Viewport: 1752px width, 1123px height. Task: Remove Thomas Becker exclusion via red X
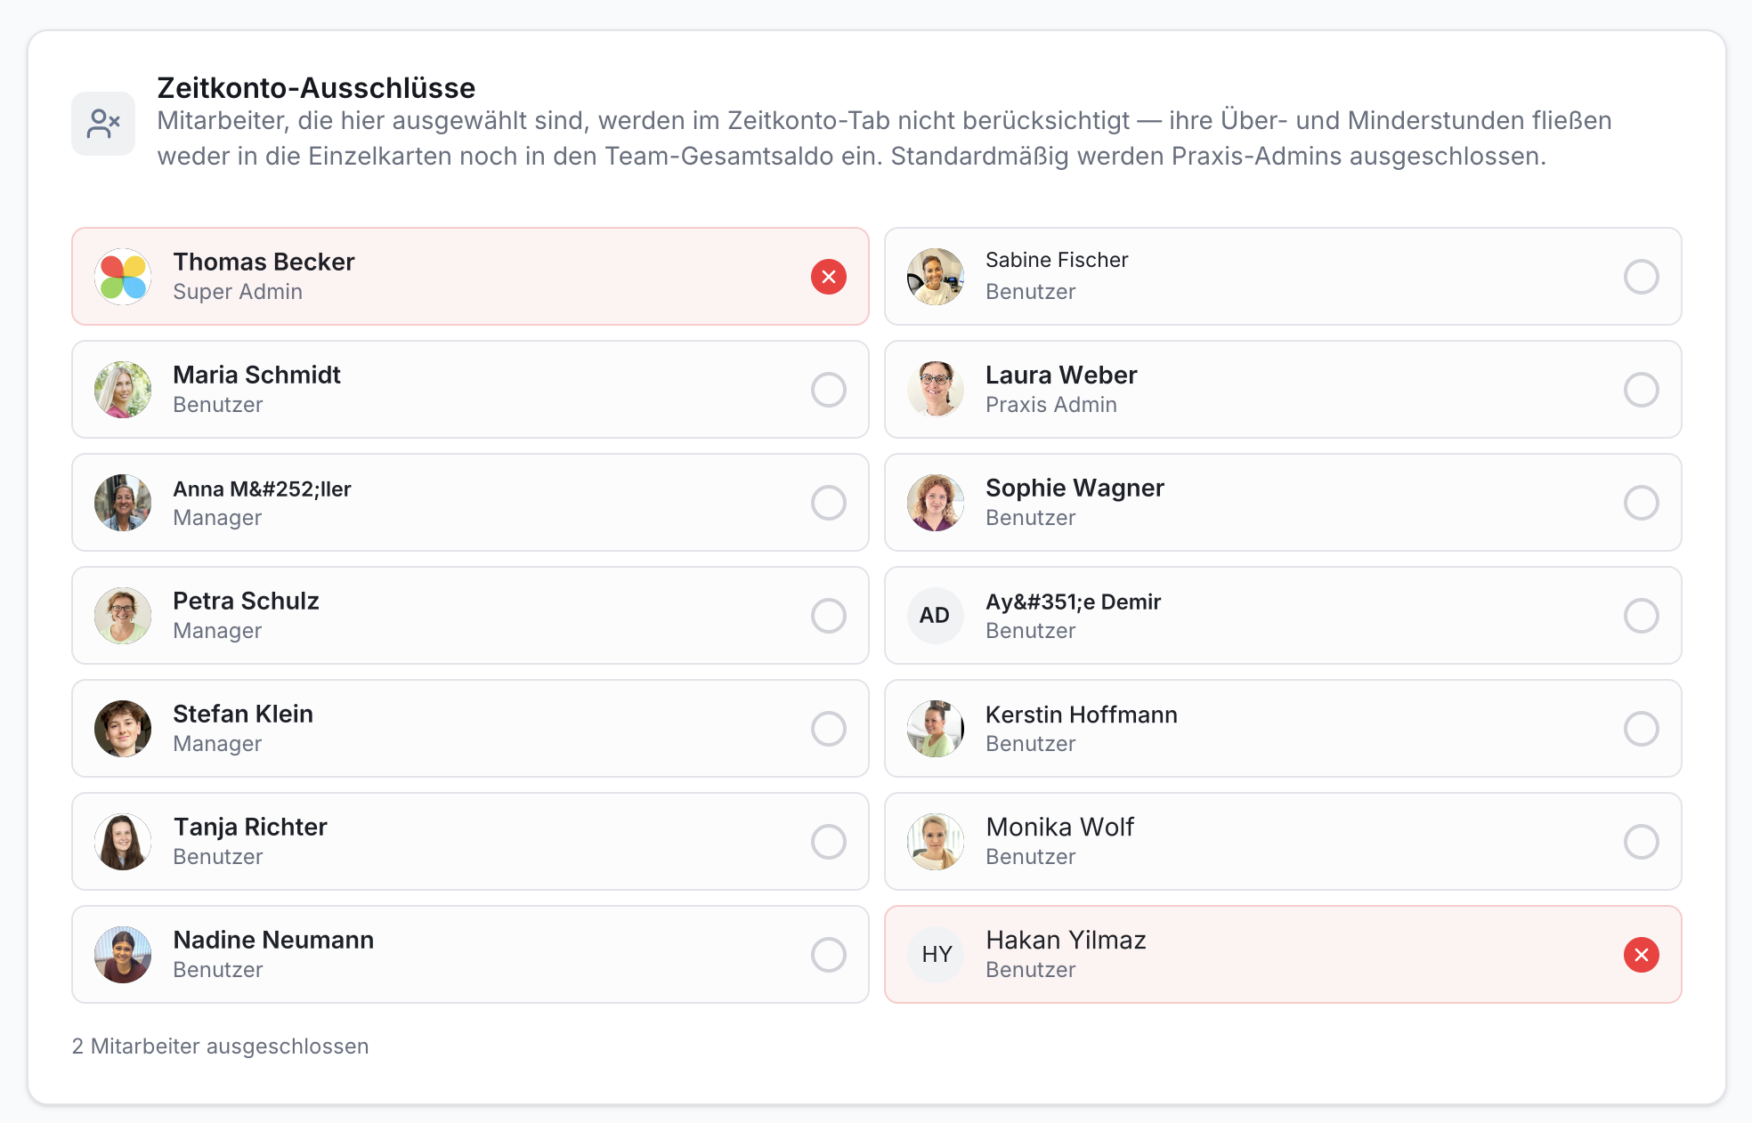click(x=828, y=277)
